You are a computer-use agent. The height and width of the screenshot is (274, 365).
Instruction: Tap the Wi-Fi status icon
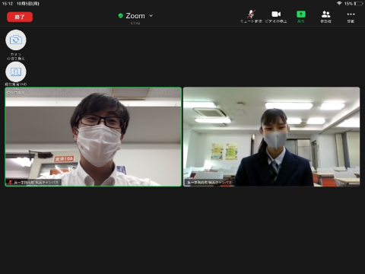click(x=339, y=3)
